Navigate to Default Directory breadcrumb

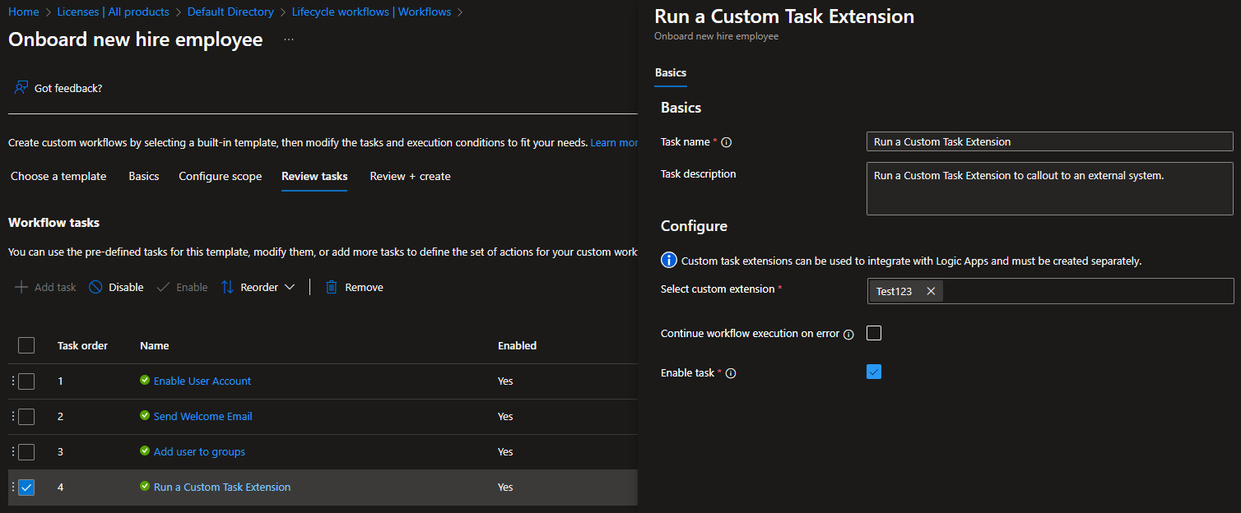point(230,12)
